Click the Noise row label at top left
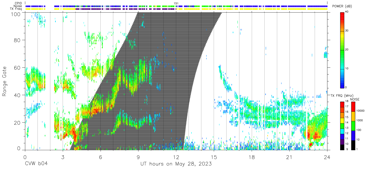 pos(18,6)
